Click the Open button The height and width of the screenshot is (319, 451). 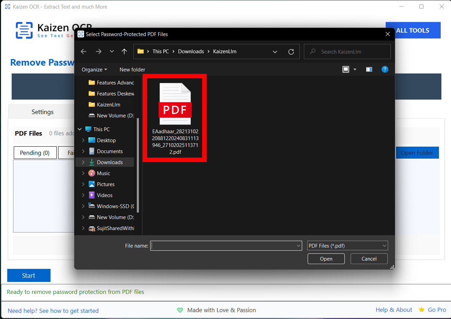click(x=326, y=259)
